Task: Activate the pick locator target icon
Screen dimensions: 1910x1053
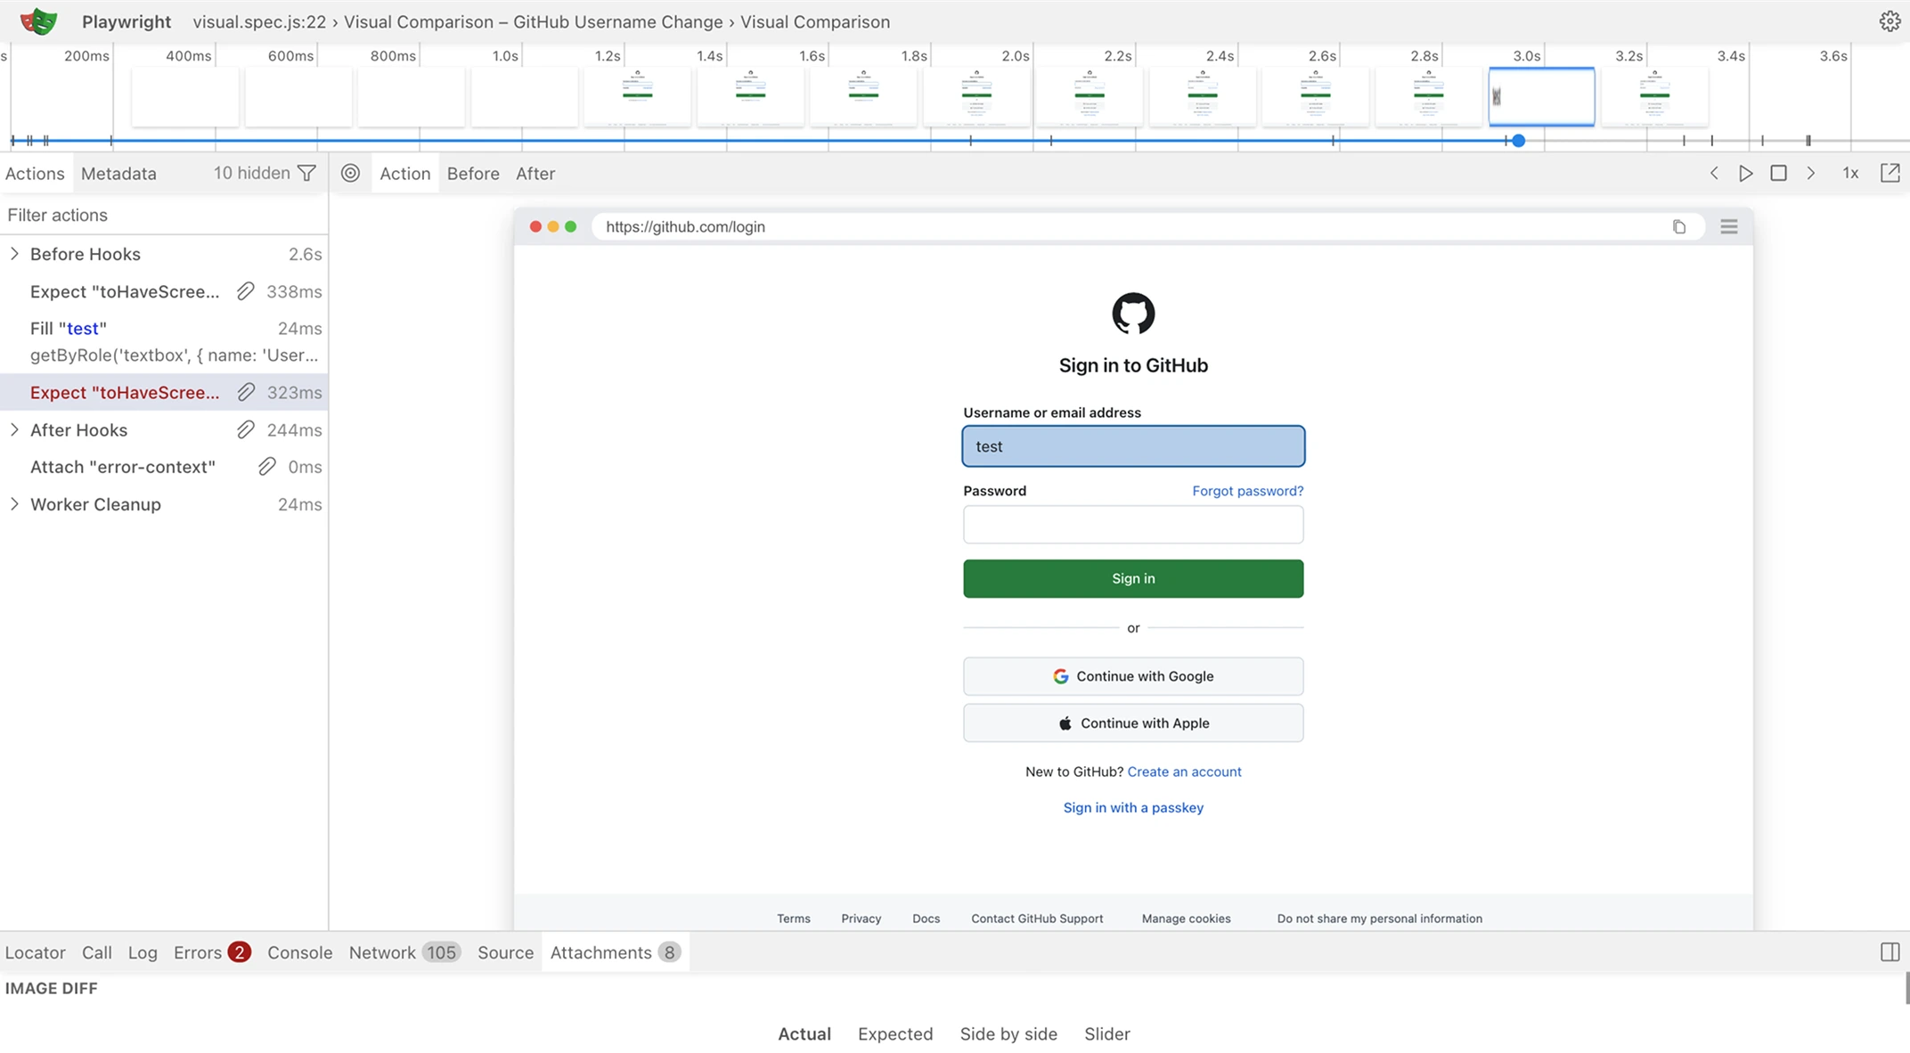Action: (x=351, y=173)
